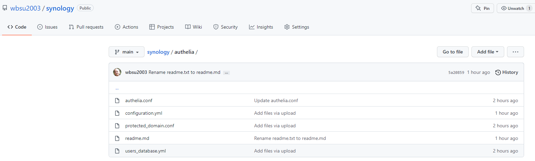
Task: Expand the main branch dropdown
Action: click(126, 52)
